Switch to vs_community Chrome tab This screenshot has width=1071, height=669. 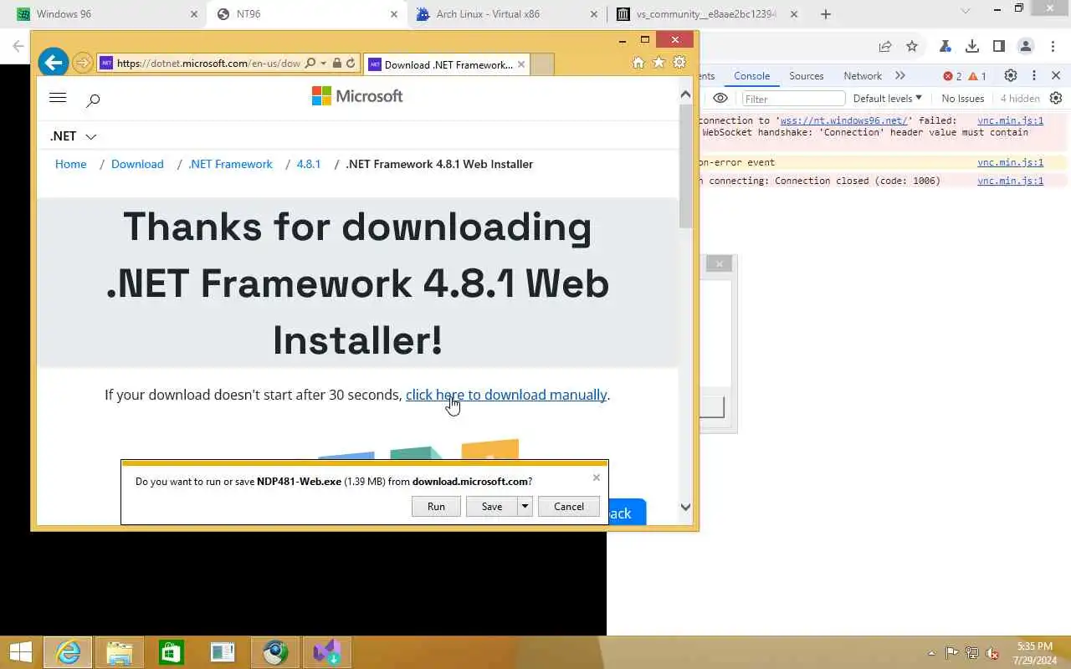(707, 14)
